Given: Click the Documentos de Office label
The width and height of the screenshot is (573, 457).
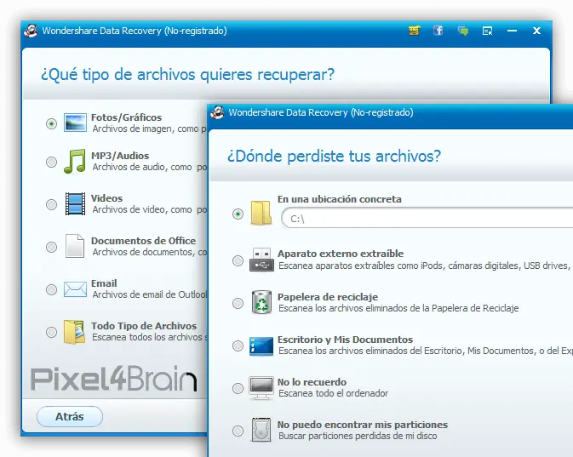Looking at the screenshot, I should (143, 241).
